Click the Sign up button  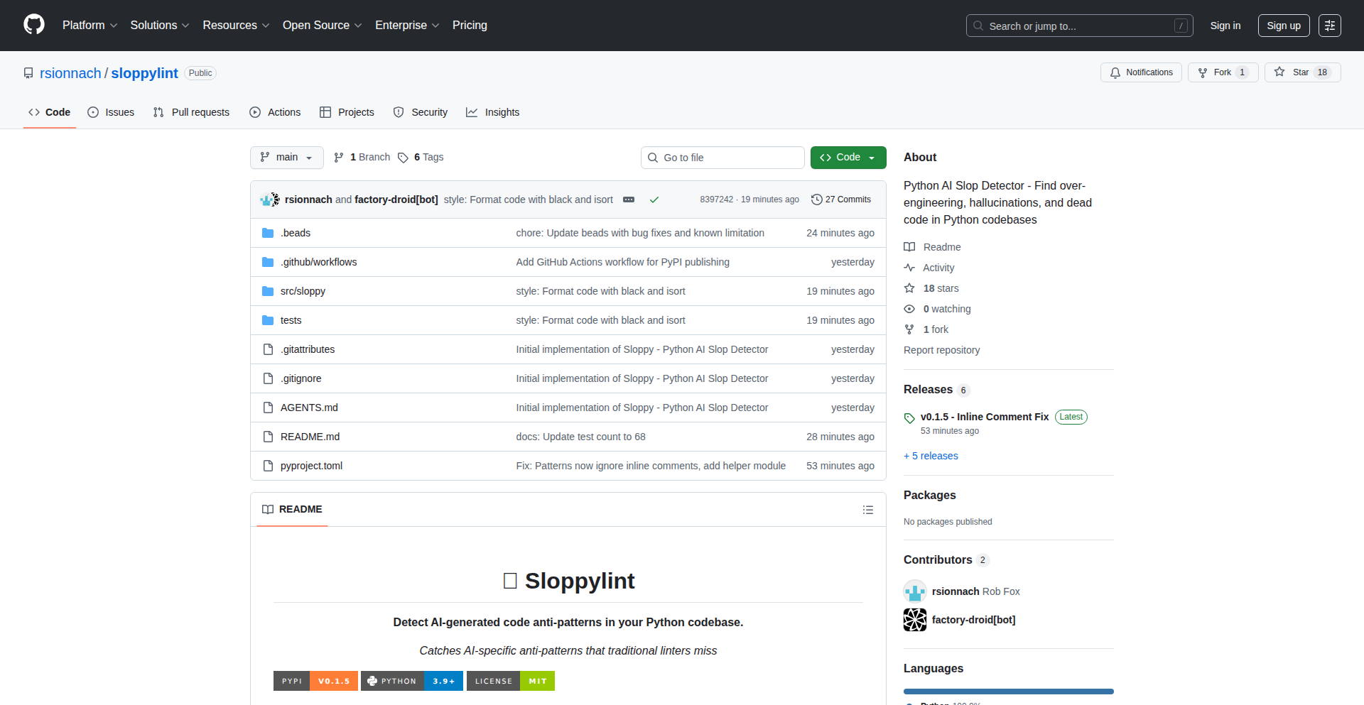tap(1283, 26)
